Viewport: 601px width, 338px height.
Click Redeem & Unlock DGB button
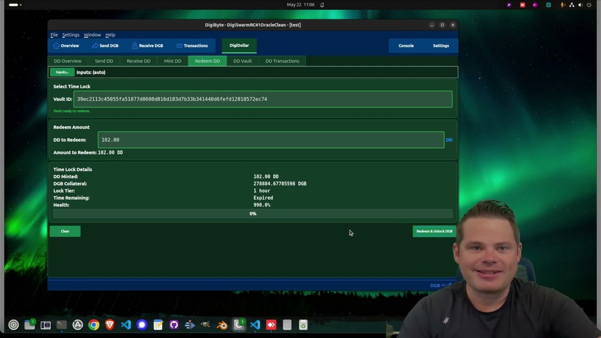click(434, 231)
